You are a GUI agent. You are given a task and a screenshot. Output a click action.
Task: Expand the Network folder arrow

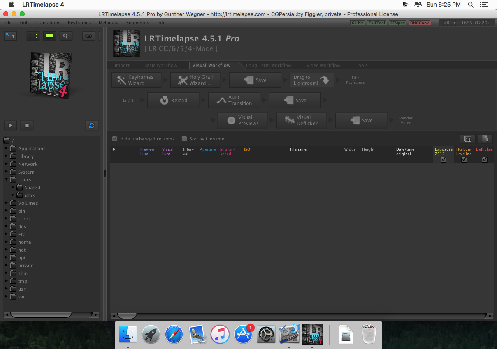click(7, 164)
